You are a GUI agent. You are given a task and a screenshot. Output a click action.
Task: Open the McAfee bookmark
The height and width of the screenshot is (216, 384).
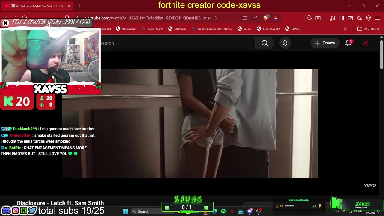tap(292, 29)
